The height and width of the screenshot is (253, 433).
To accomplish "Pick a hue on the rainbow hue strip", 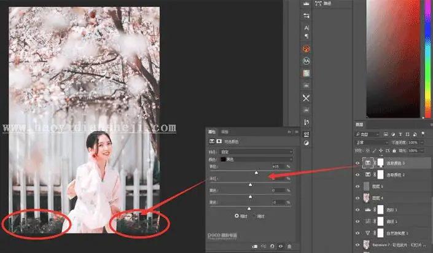I will (x=427, y=59).
